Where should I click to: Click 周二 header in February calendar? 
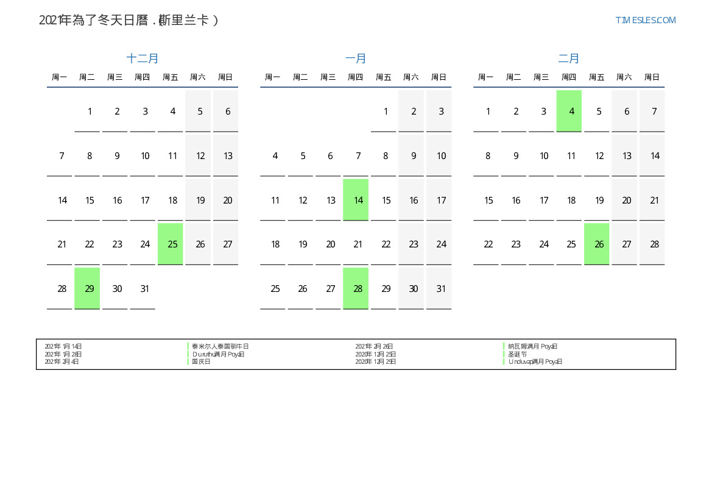513,77
